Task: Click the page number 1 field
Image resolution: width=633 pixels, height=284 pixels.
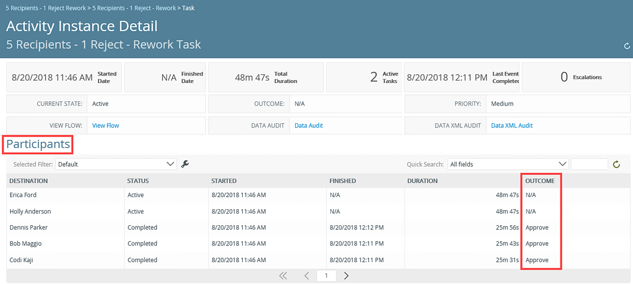Action: (x=326, y=276)
